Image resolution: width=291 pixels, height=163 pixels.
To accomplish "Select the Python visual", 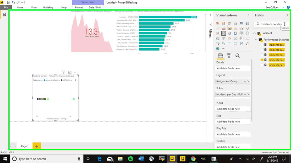I will pos(223,44).
